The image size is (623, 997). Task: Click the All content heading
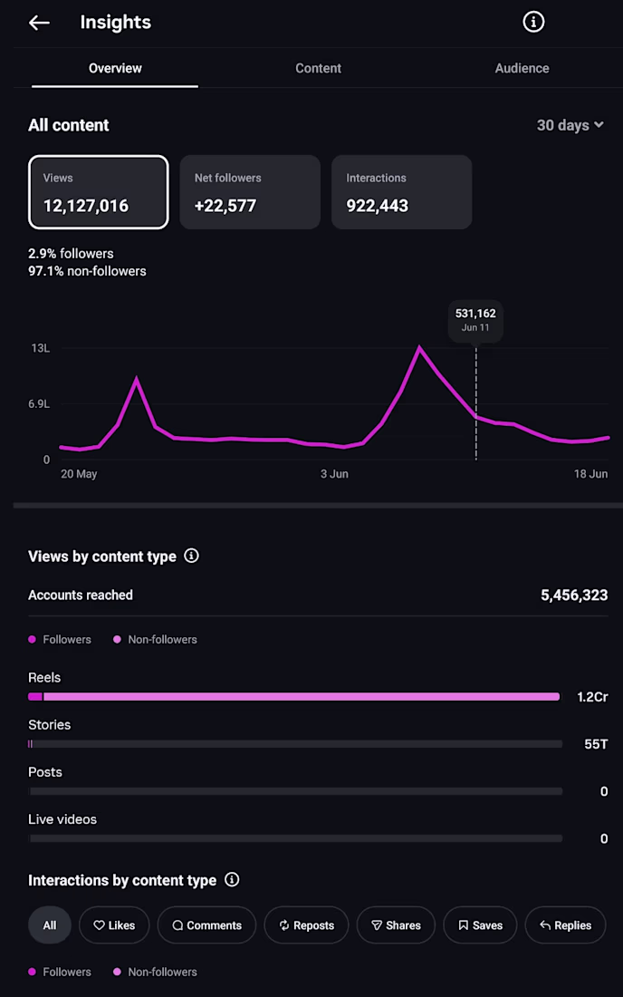pyautogui.click(x=69, y=125)
